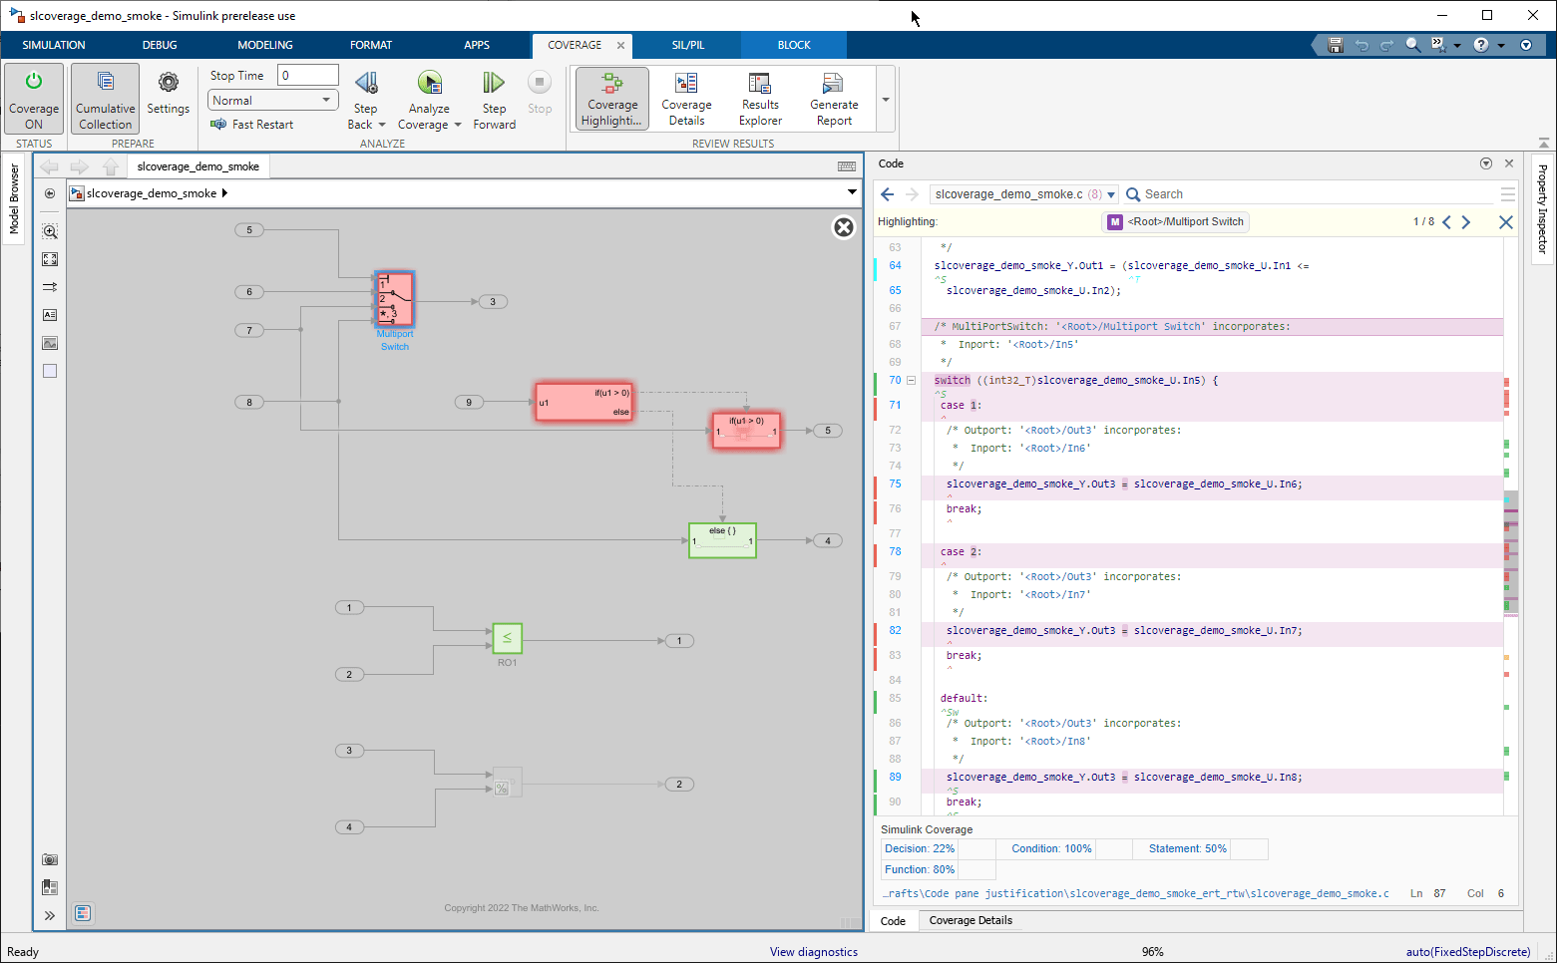Click the Decision: 22% link
This screenshot has width=1557, height=963.
[920, 848]
